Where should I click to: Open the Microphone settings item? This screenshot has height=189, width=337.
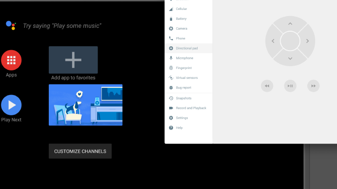(189, 58)
